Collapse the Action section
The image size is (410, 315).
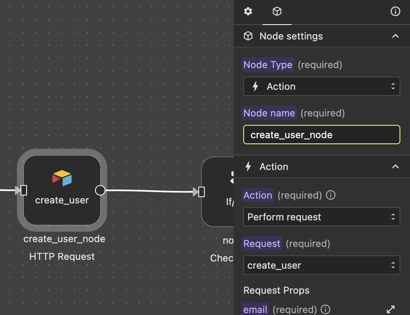[x=396, y=166]
